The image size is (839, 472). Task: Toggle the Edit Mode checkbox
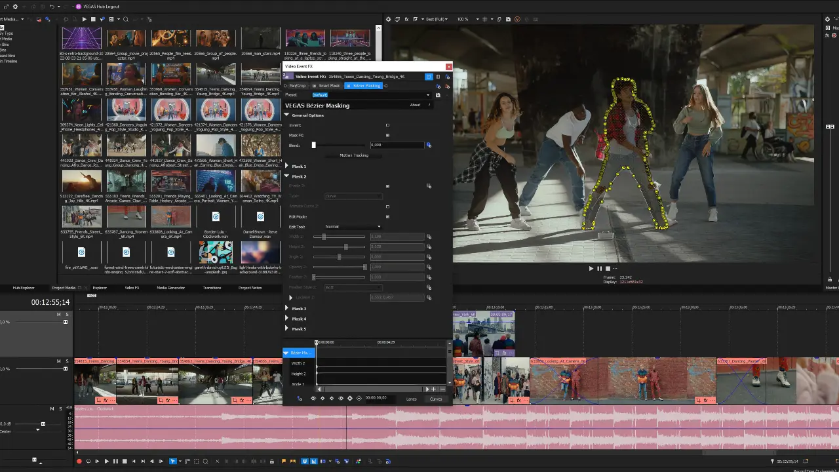click(x=387, y=216)
